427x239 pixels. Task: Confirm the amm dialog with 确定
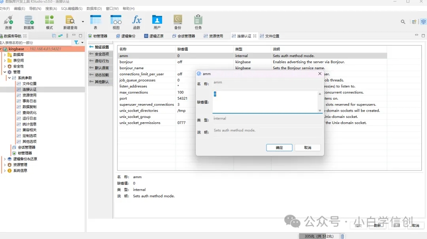coord(279,148)
